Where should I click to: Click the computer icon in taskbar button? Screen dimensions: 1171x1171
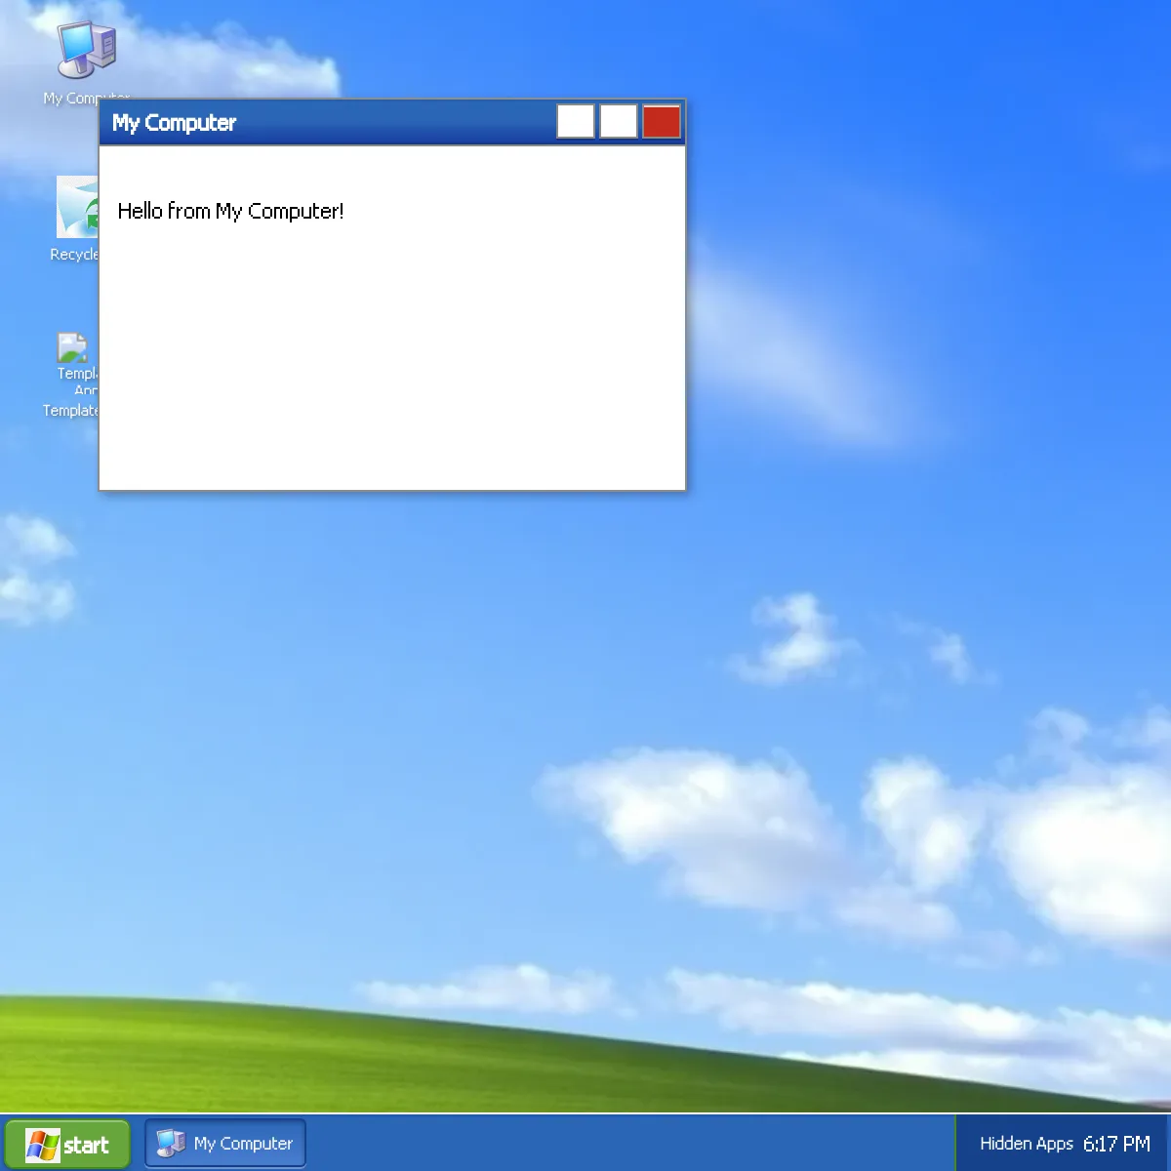click(171, 1143)
